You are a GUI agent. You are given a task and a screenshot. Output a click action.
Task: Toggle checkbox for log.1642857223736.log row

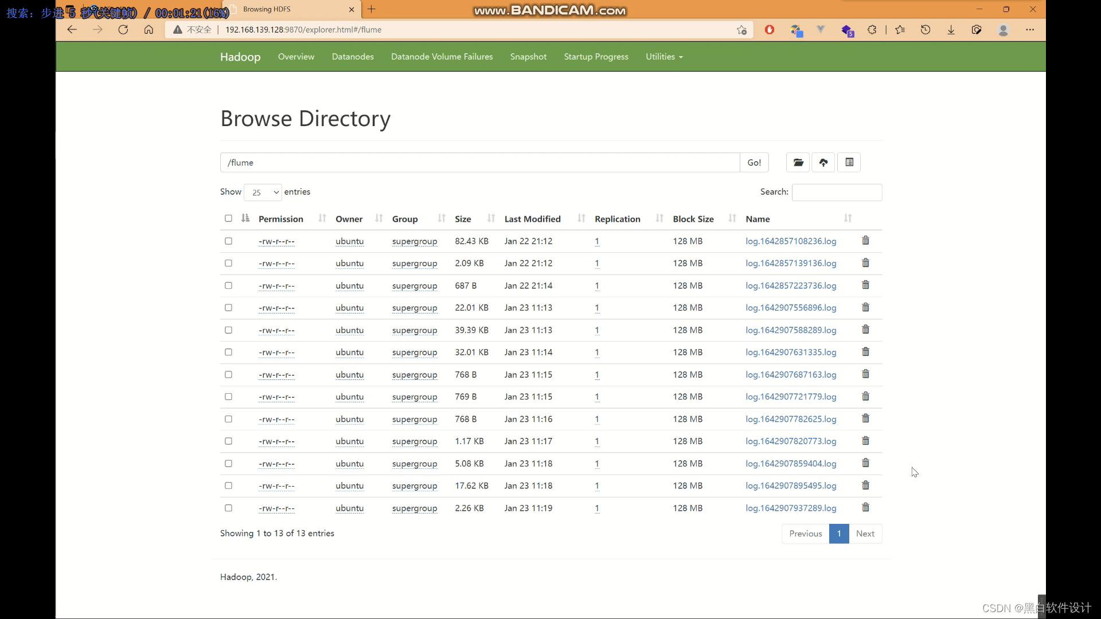(228, 285)
